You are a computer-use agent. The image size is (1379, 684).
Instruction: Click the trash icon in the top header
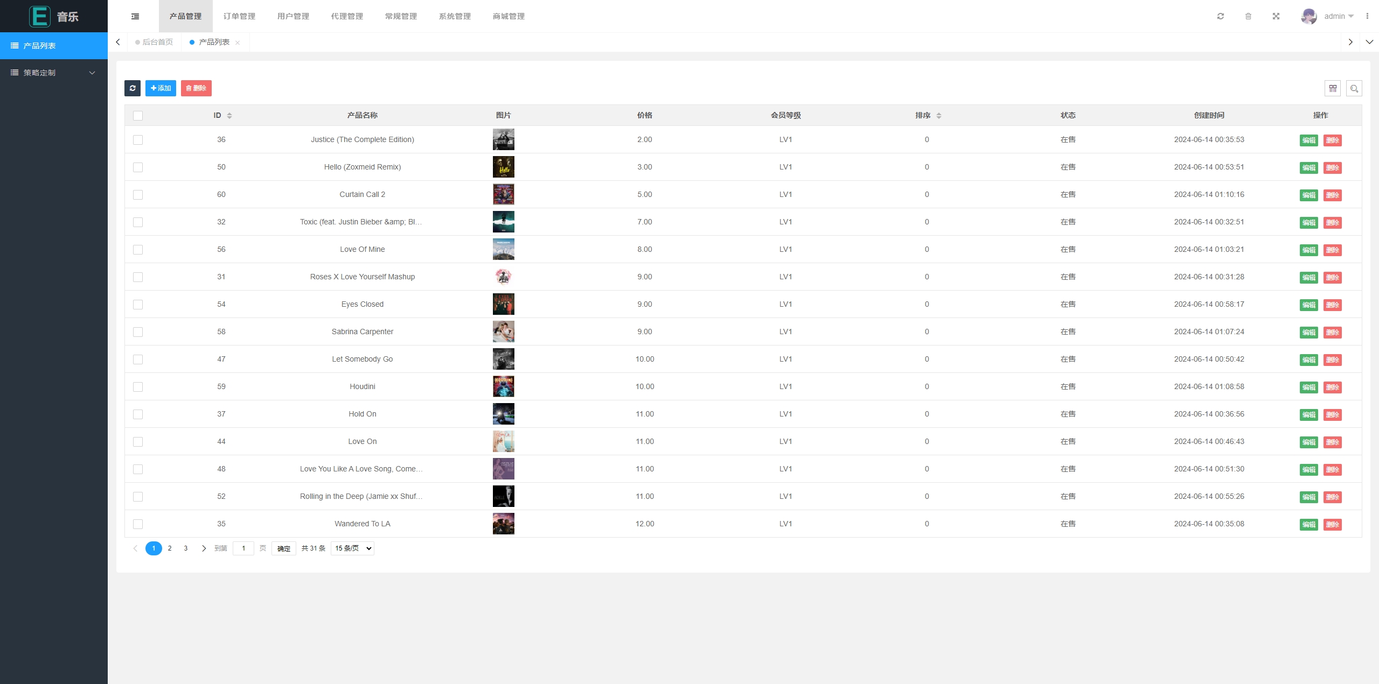[1248, 16]
